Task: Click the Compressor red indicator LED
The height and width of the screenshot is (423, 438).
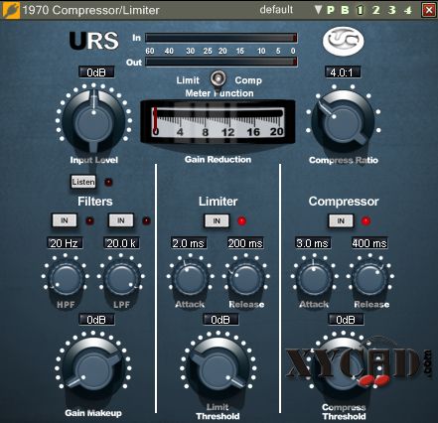Action: point(365,220)
